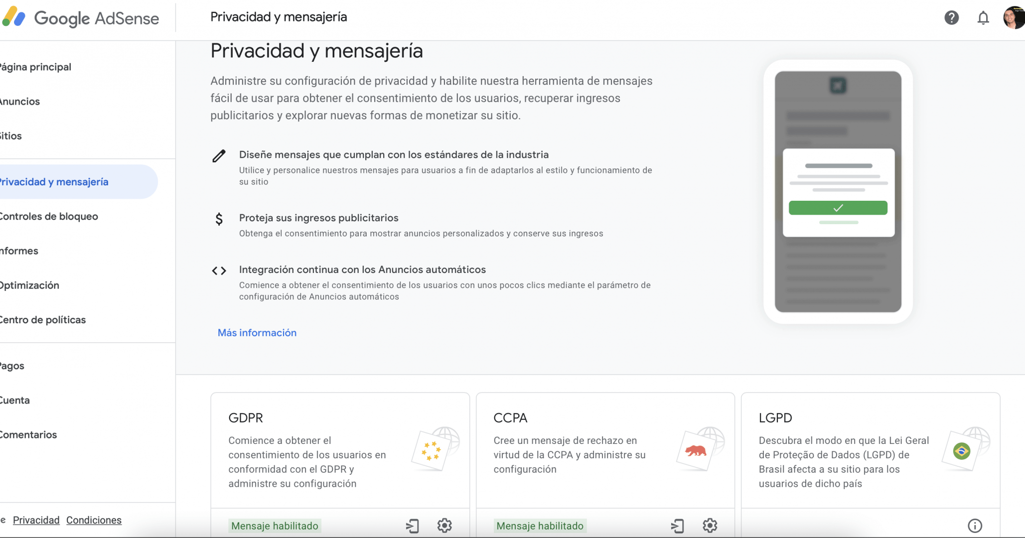
Task: Click the large Privacidad y mensajería heading
Action: [316, 51]
